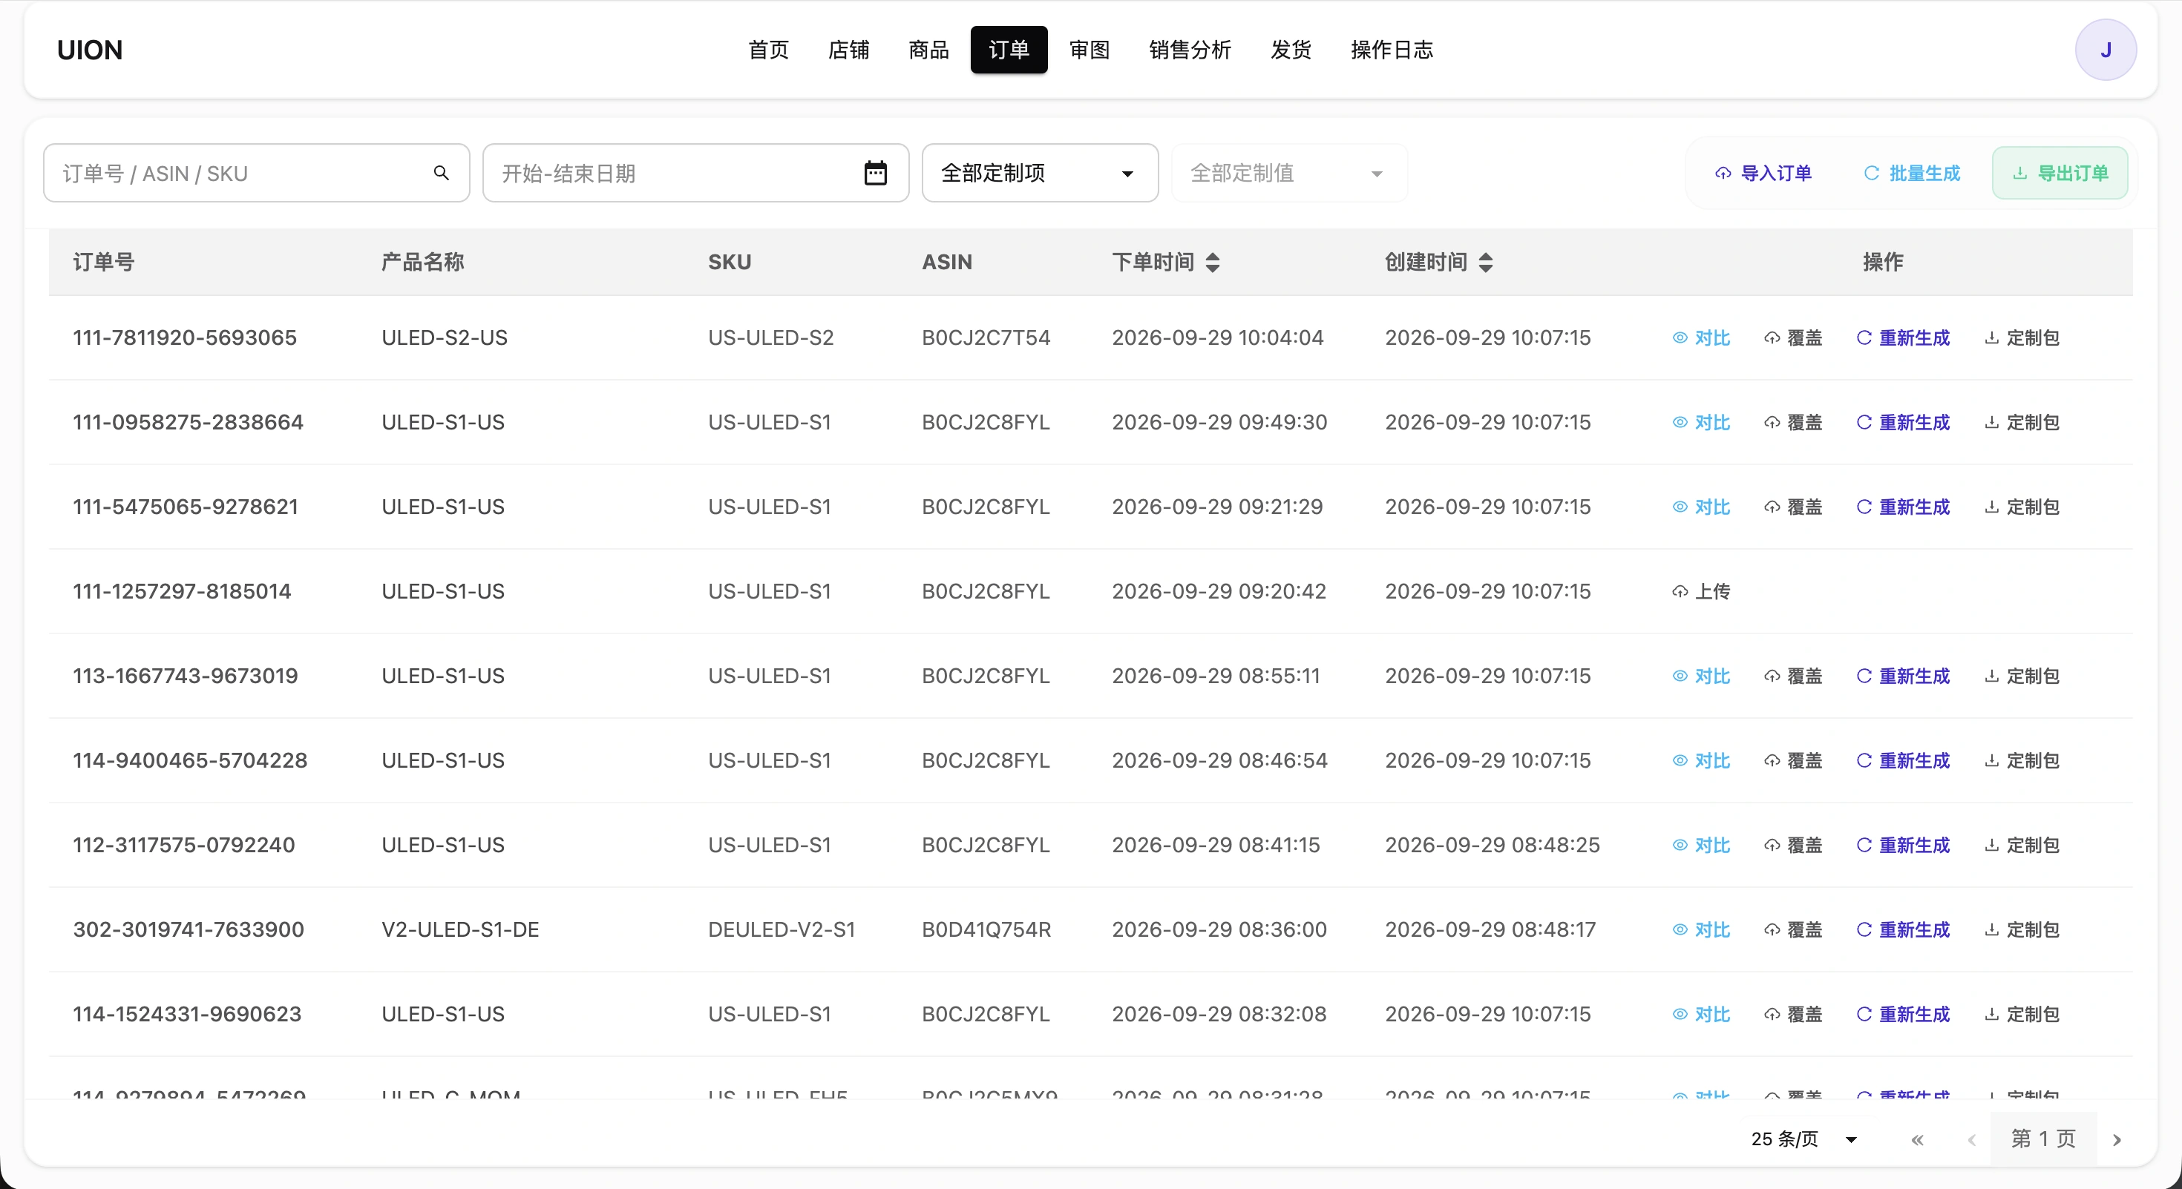Download 定制包 for order 111-7811920-5693065
This screenshot has width=2182, height=1189.
point(2022,337)
